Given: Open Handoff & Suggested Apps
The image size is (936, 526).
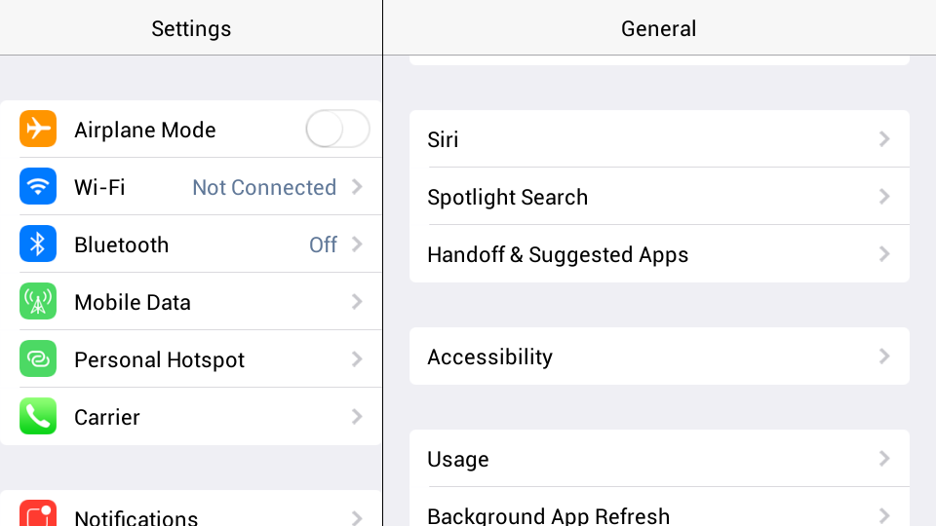Looking at the screenshot, I should point(659,254).
